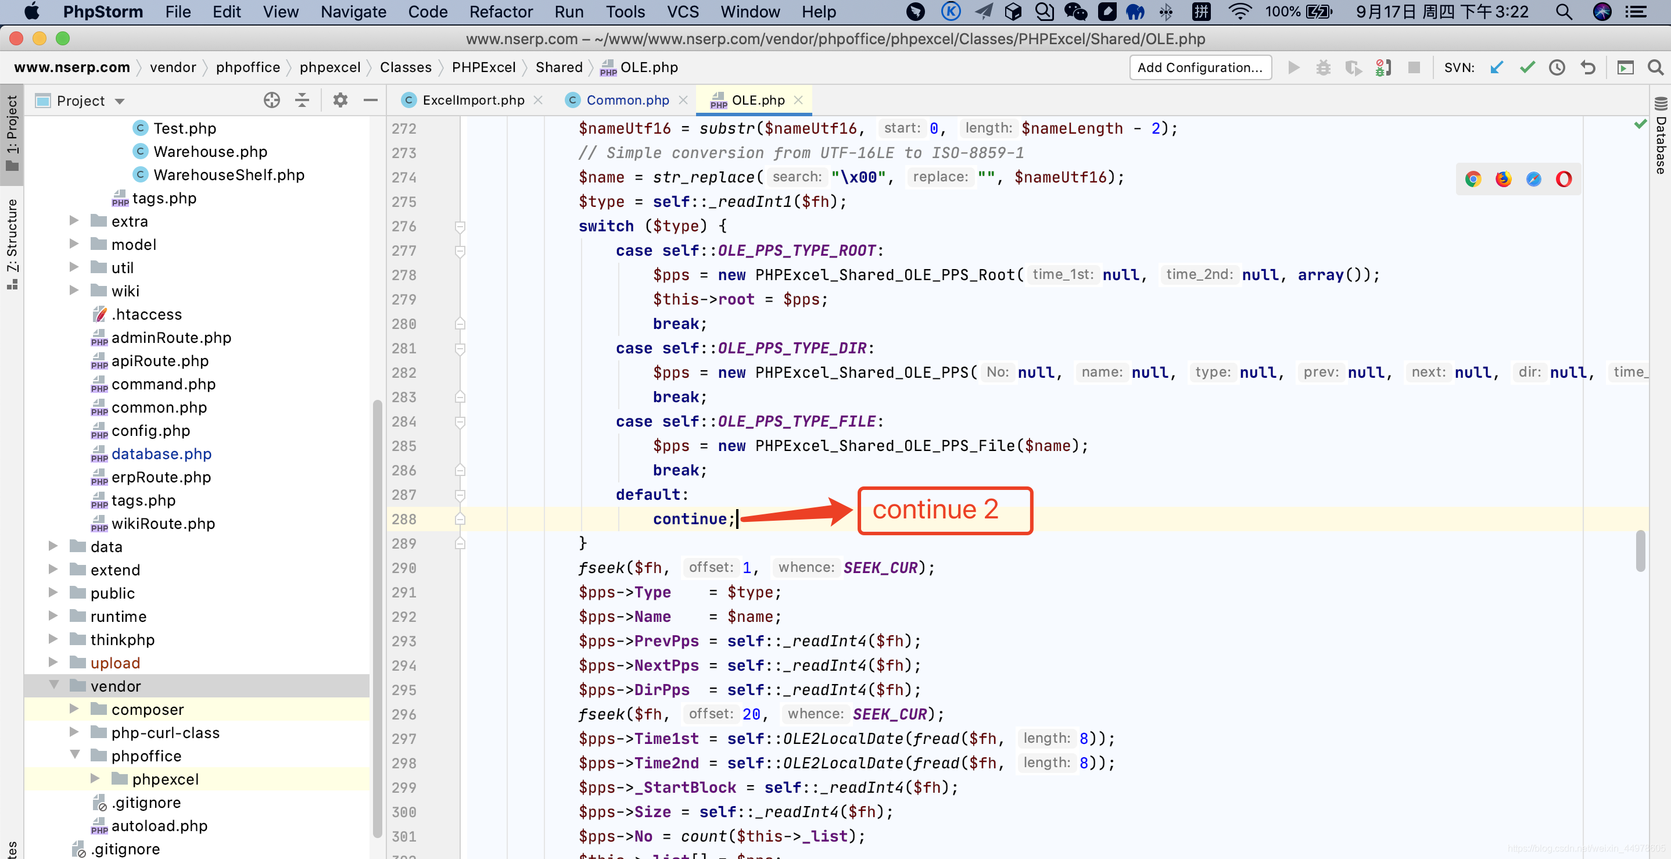
Task: Click the PHPExcel breadcrumb link
Action: pos(483,67)
